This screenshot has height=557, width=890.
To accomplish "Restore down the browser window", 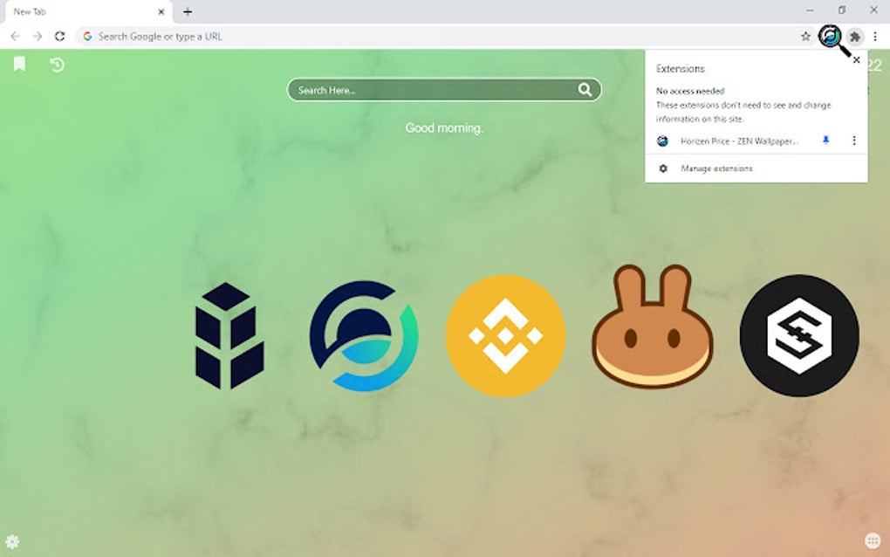I will coord(842,10).
